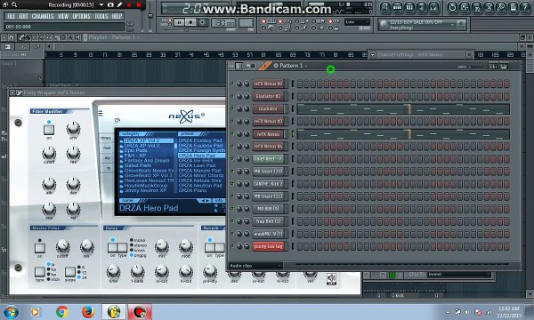Open the news panel dropdown arrow
534x320 pixels.
click(452, 25)
